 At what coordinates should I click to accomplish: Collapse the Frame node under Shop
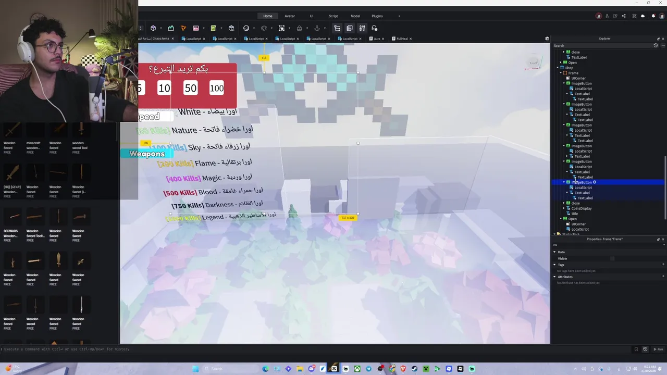(x=561, y=73)
